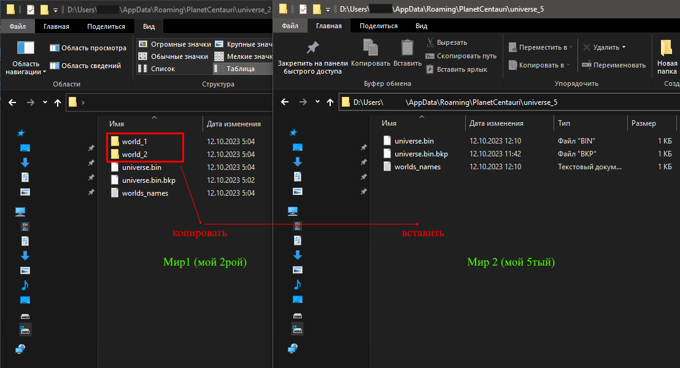Select universe.bin in left window

click(x=136, y=167)
